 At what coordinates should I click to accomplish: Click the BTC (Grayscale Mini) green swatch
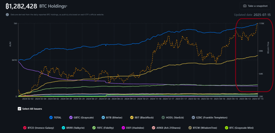pyautogui.click(x=226, y=128)
